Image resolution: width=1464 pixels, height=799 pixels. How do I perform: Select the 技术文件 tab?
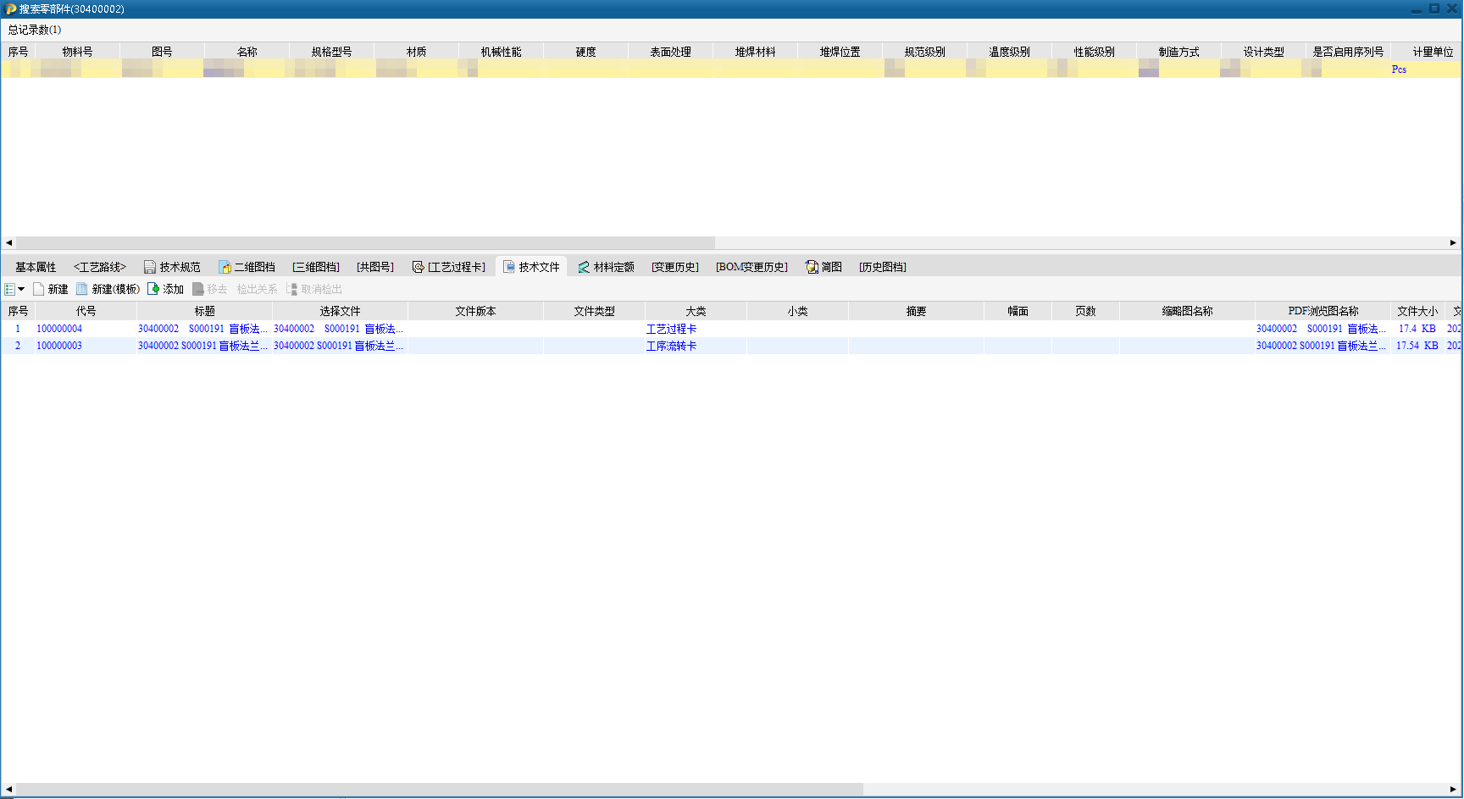531,267
